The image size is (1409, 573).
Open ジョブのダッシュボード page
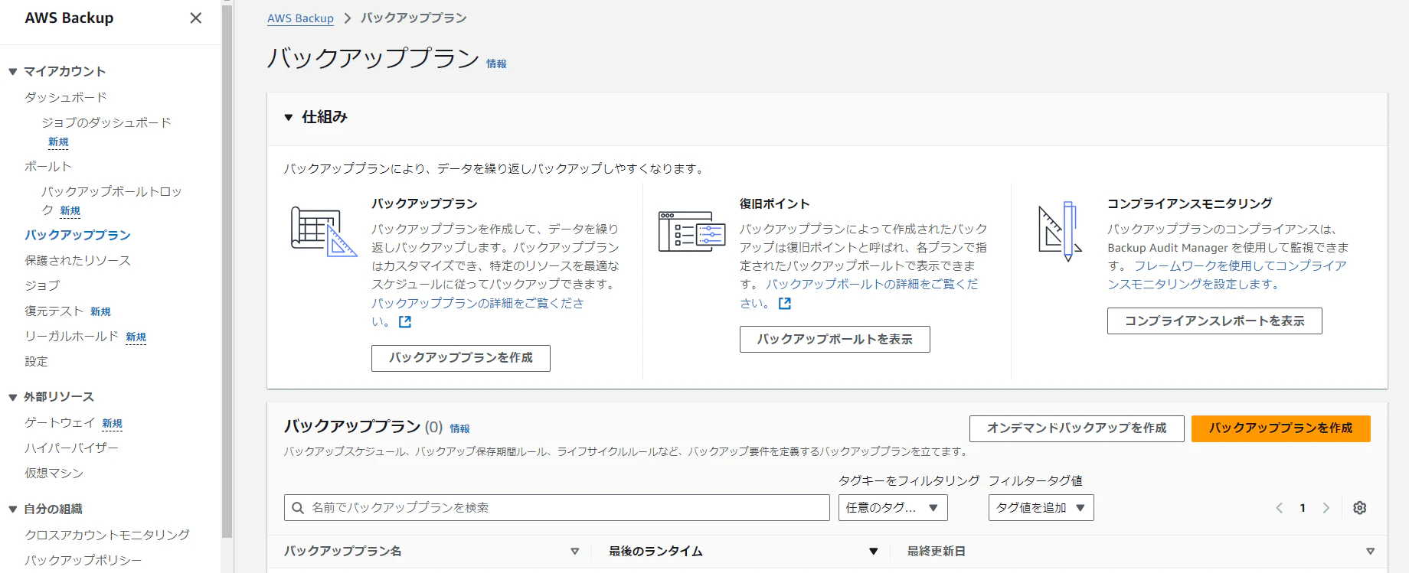(106, 122)
